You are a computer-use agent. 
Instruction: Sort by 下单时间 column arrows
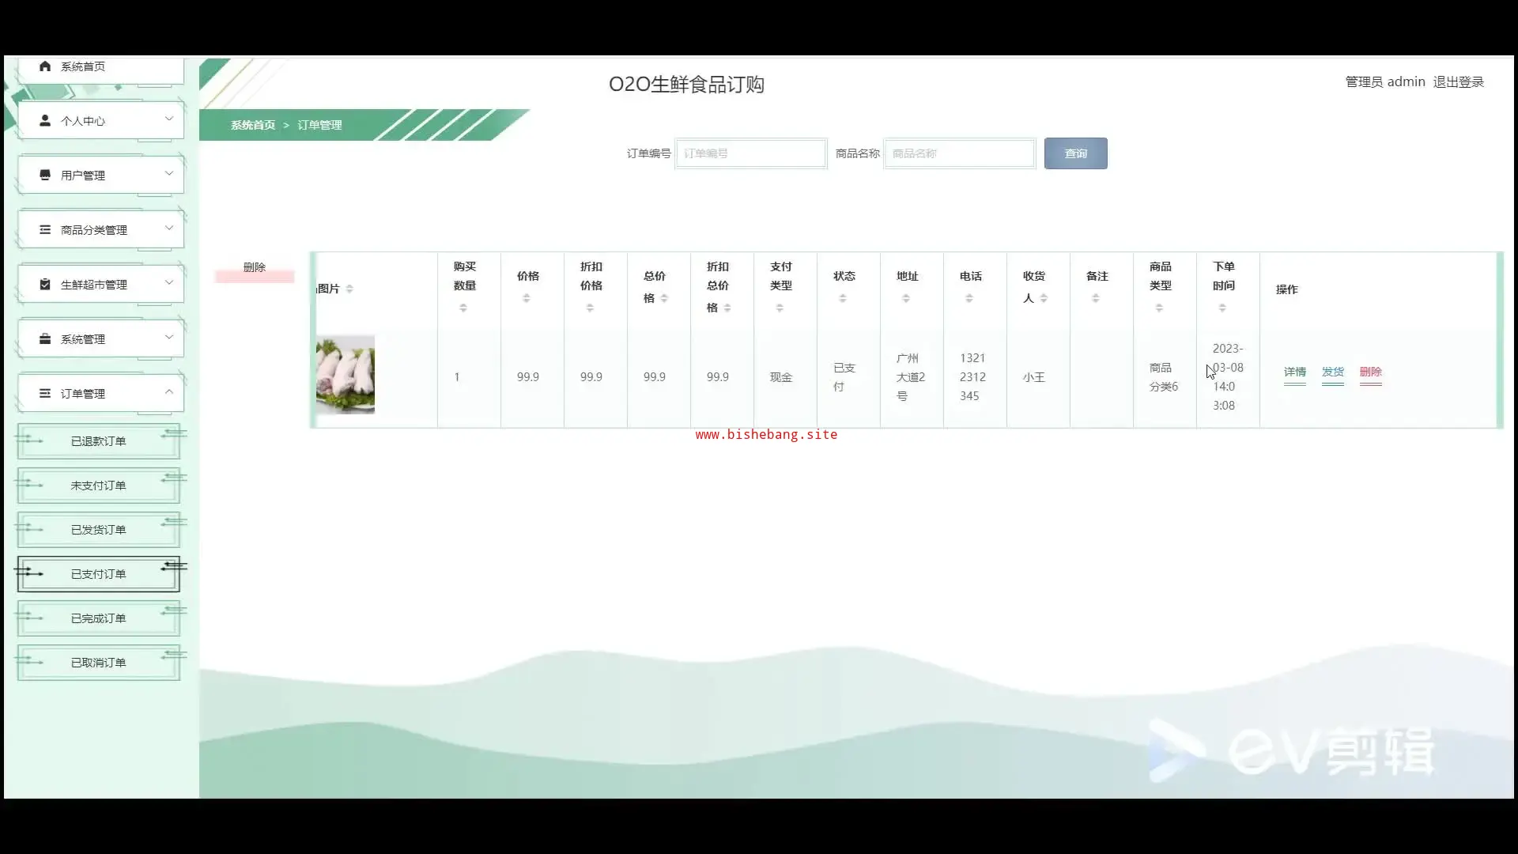[1222, 308]
